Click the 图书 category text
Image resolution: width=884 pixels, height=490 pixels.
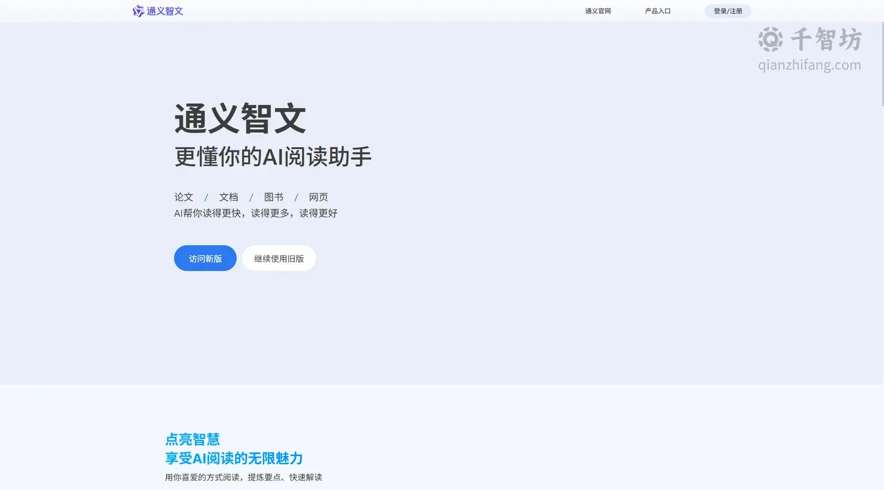coord(273,197)
